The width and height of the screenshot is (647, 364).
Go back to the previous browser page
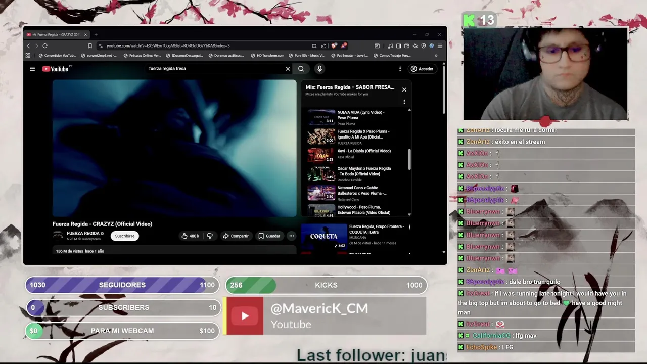pyautogui.click(x=28, y=45)
